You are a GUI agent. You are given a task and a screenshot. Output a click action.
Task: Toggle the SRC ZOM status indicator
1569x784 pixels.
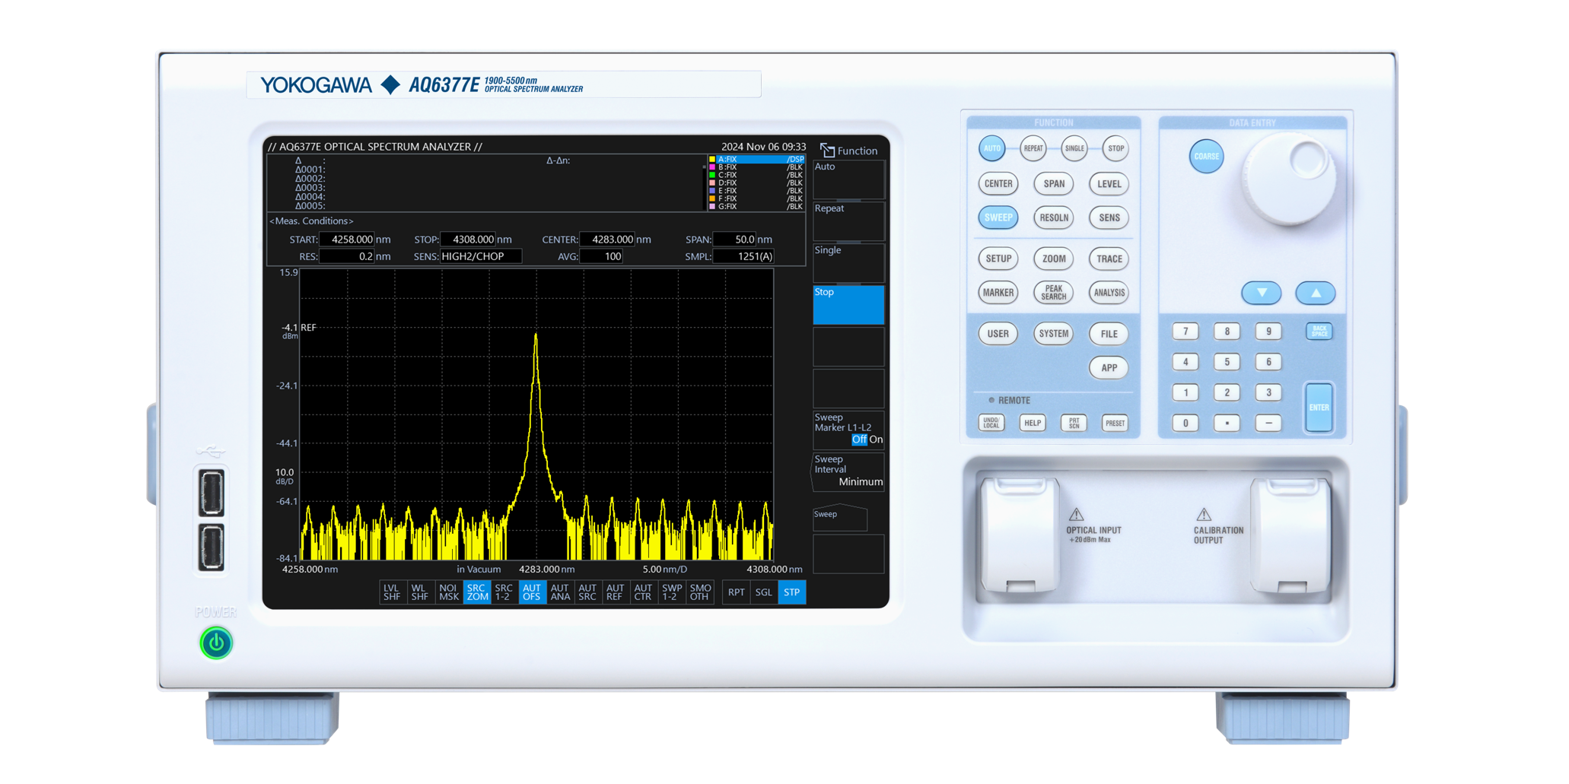[476, 592]
